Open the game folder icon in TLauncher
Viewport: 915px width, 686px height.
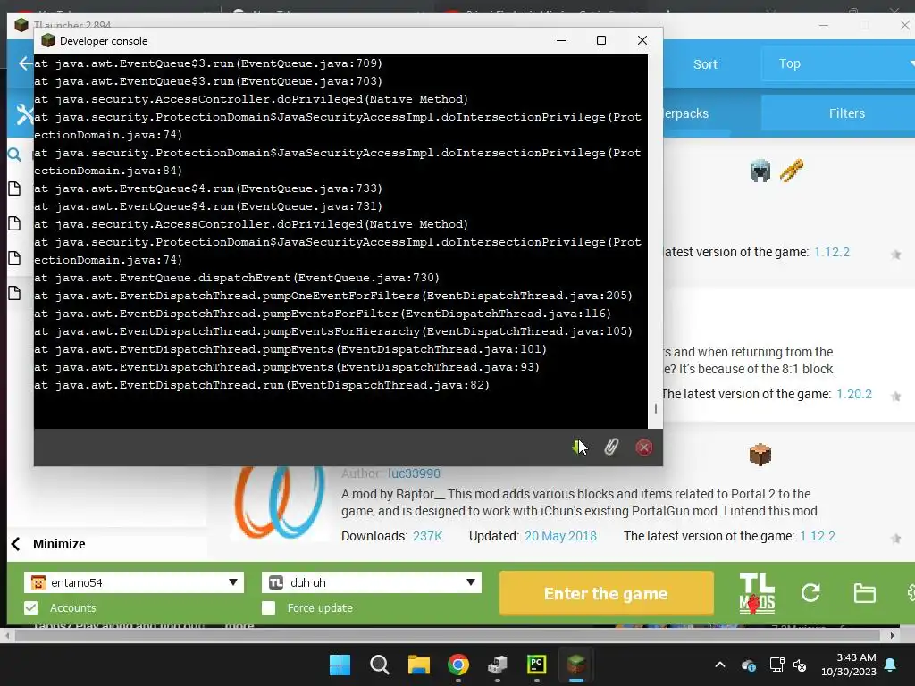(x=864, y=593)
